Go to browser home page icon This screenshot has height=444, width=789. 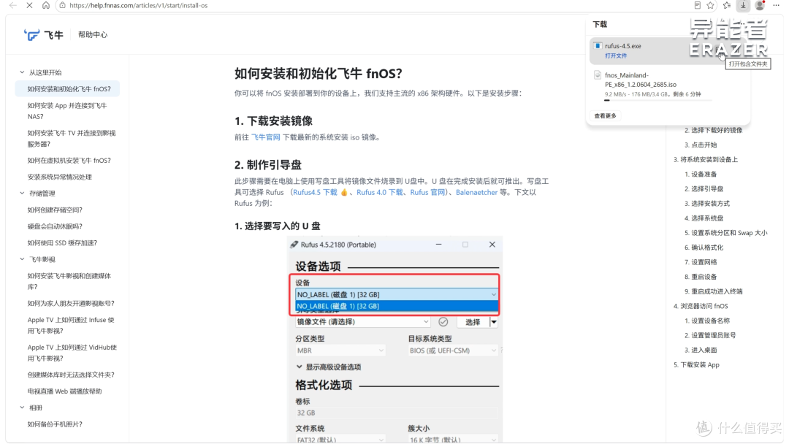46,5
